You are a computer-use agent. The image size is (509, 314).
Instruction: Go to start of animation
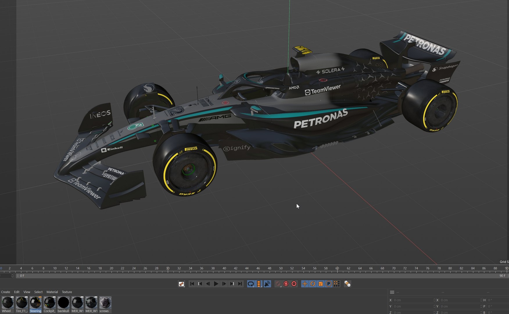pos(192,284)
